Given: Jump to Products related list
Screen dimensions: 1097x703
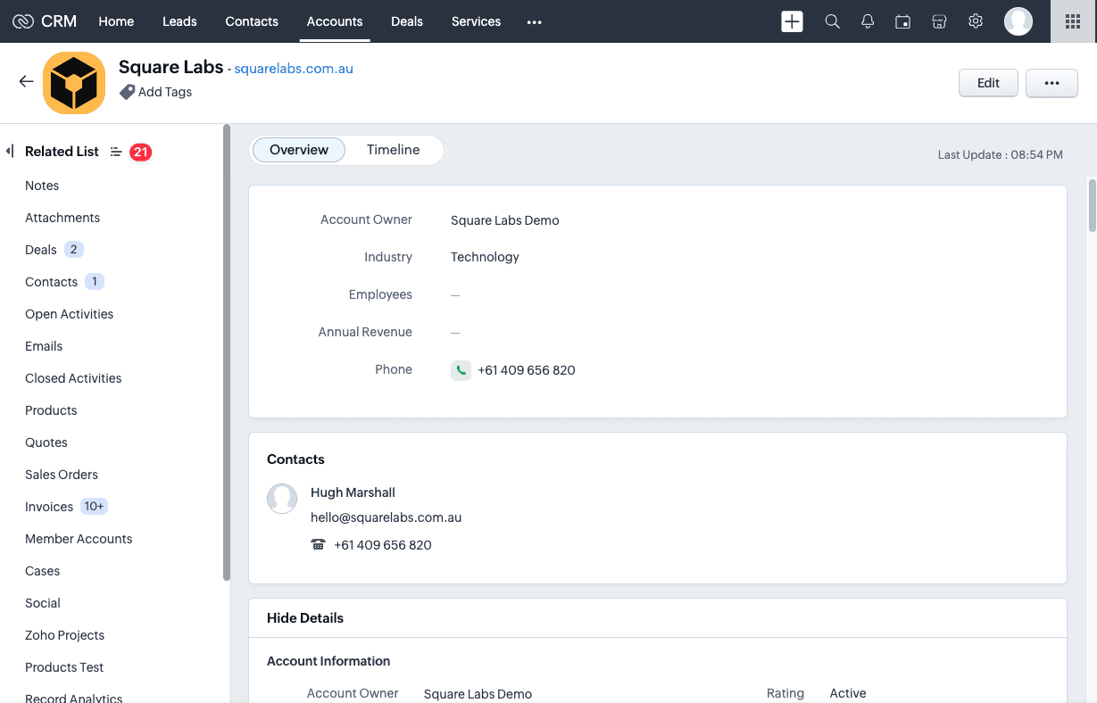Looking at the screenshot, I should click(51, 410).
